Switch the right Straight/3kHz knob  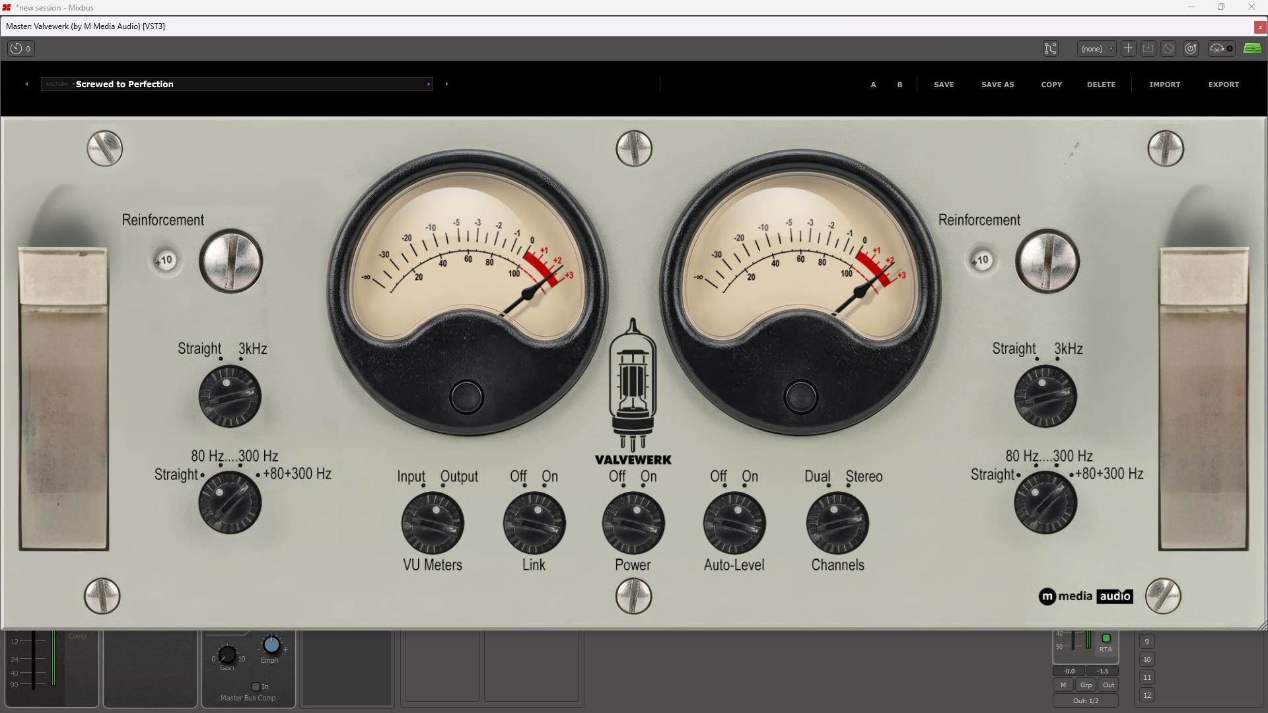(1045, 396)
